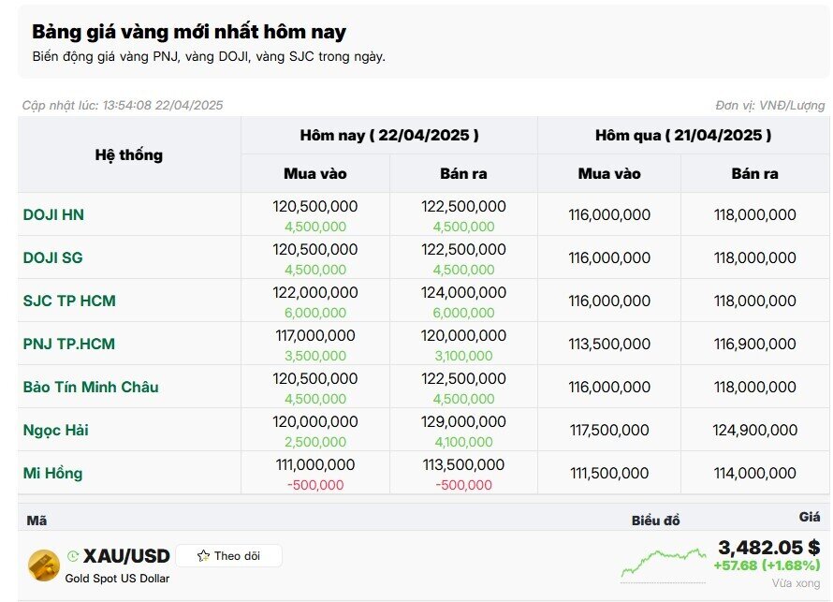This screenshot has width=833, height=602.
Task: Click the Vừa xong timestamp label
Action: (x=796, y=583)
